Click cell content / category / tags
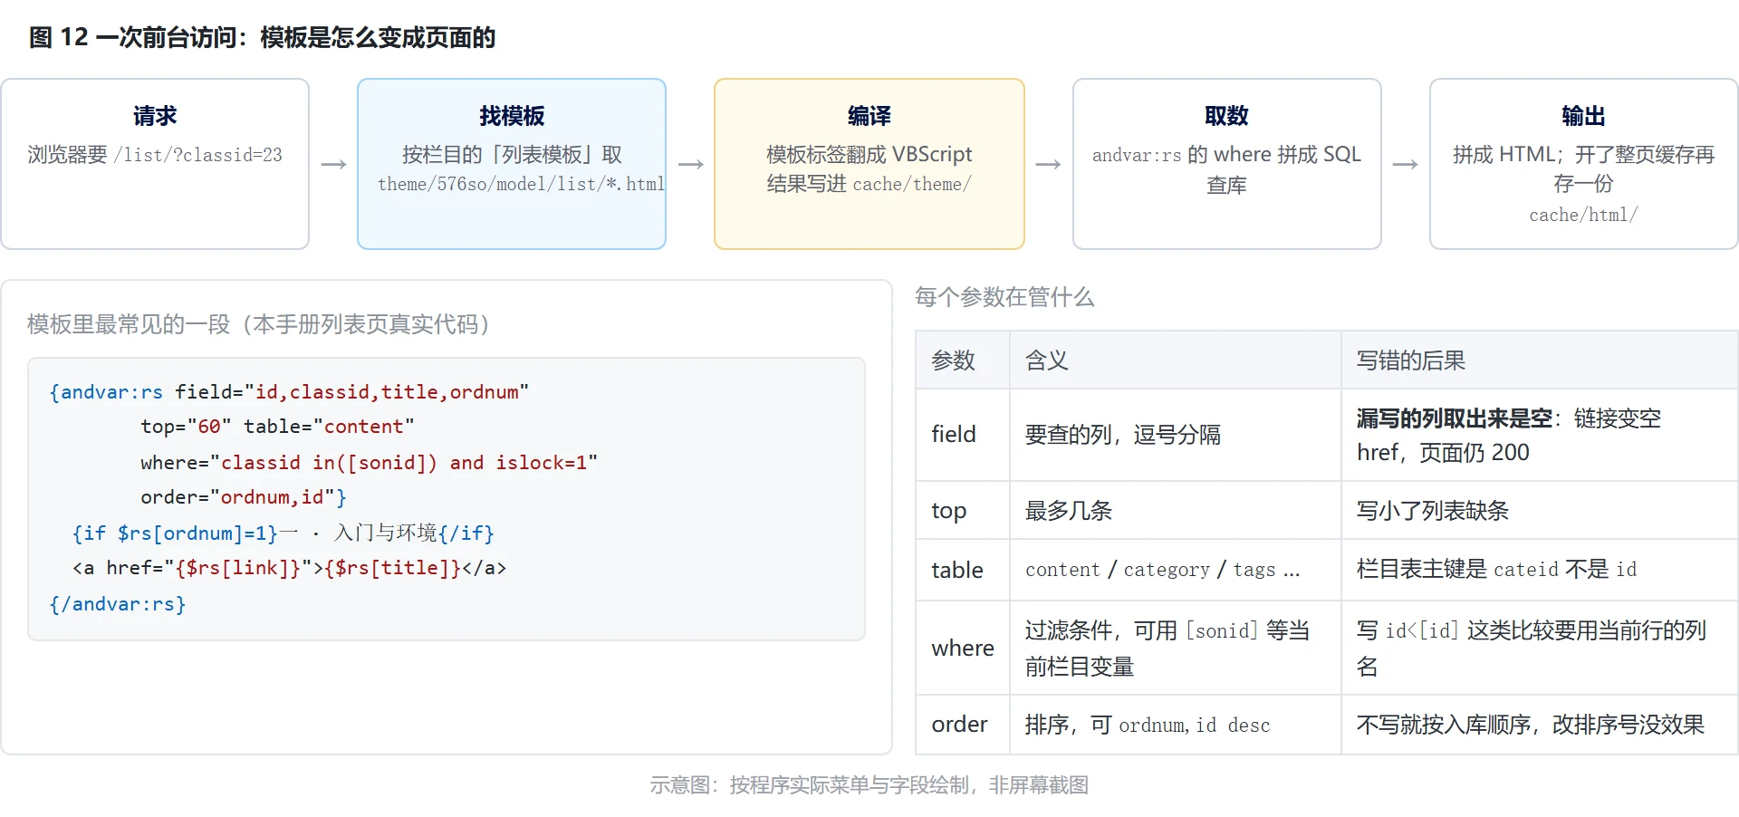The height and width of the screenshot is (817, 1739). coord(1176,570)
